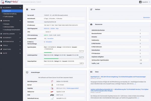Open Benutzerverwaltung in the sidebar
The width and height of the screenshot is (151, 101).
(x=10, y=14)
